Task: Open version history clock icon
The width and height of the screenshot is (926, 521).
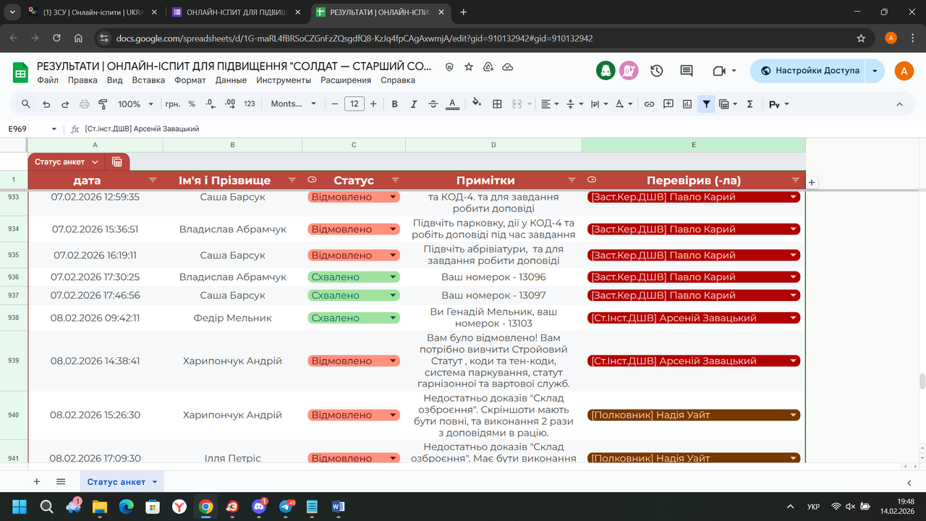Action: [657, 70]
